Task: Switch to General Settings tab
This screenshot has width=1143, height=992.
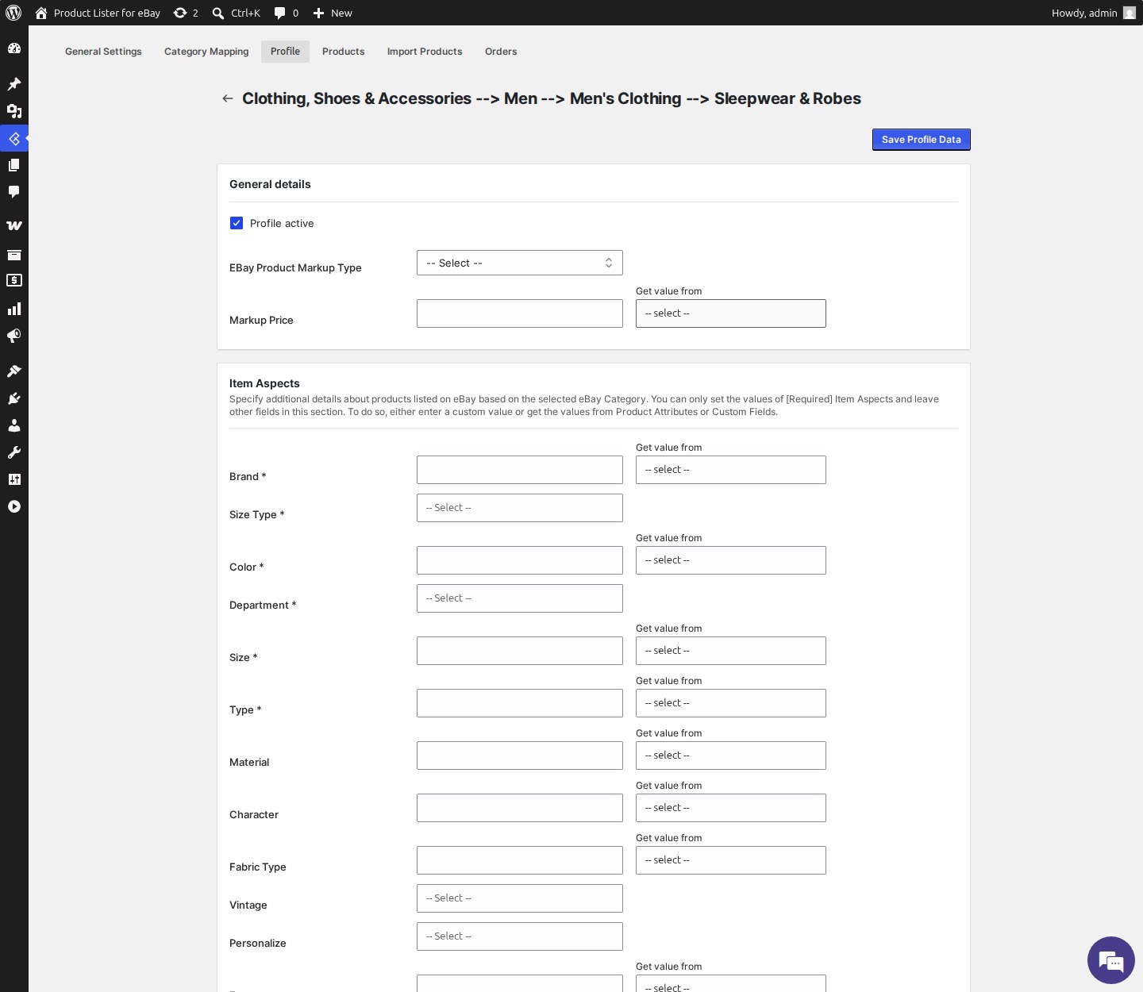Action: point(103,52)
